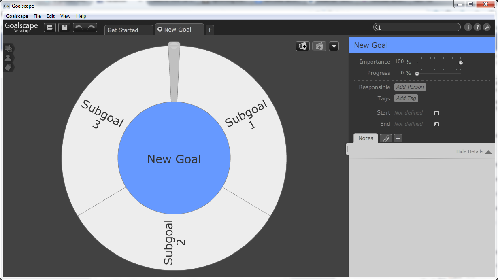Click the Hide Details link

(470, 151)
